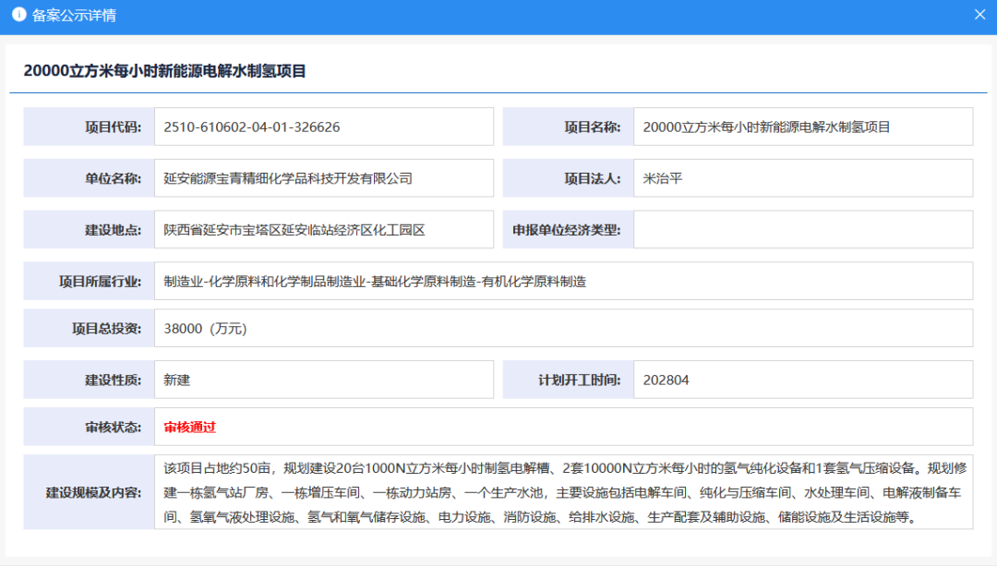Click the empty 申报单位经济类型 field
The image size is (997, 567).
tap(802, 230)
